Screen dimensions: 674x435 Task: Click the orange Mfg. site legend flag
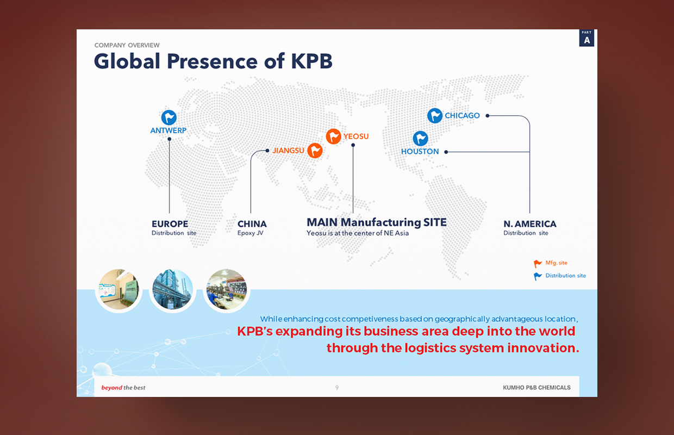[538, 264]
